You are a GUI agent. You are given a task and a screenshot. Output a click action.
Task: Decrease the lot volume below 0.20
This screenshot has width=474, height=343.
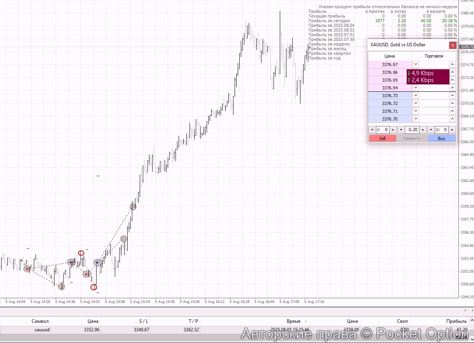[401, 130]
